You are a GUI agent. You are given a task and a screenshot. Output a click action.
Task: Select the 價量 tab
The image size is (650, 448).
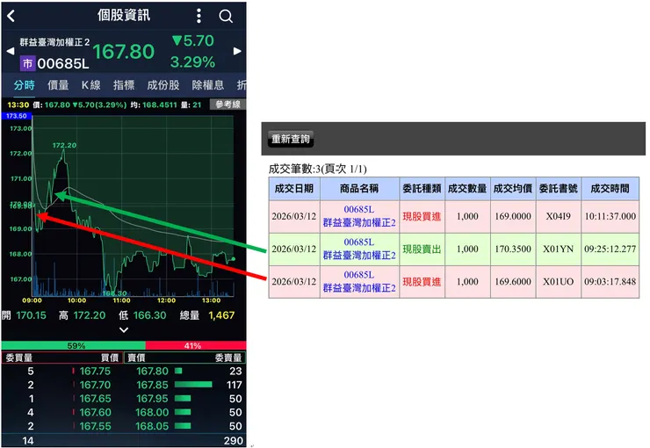click(58, 85)
